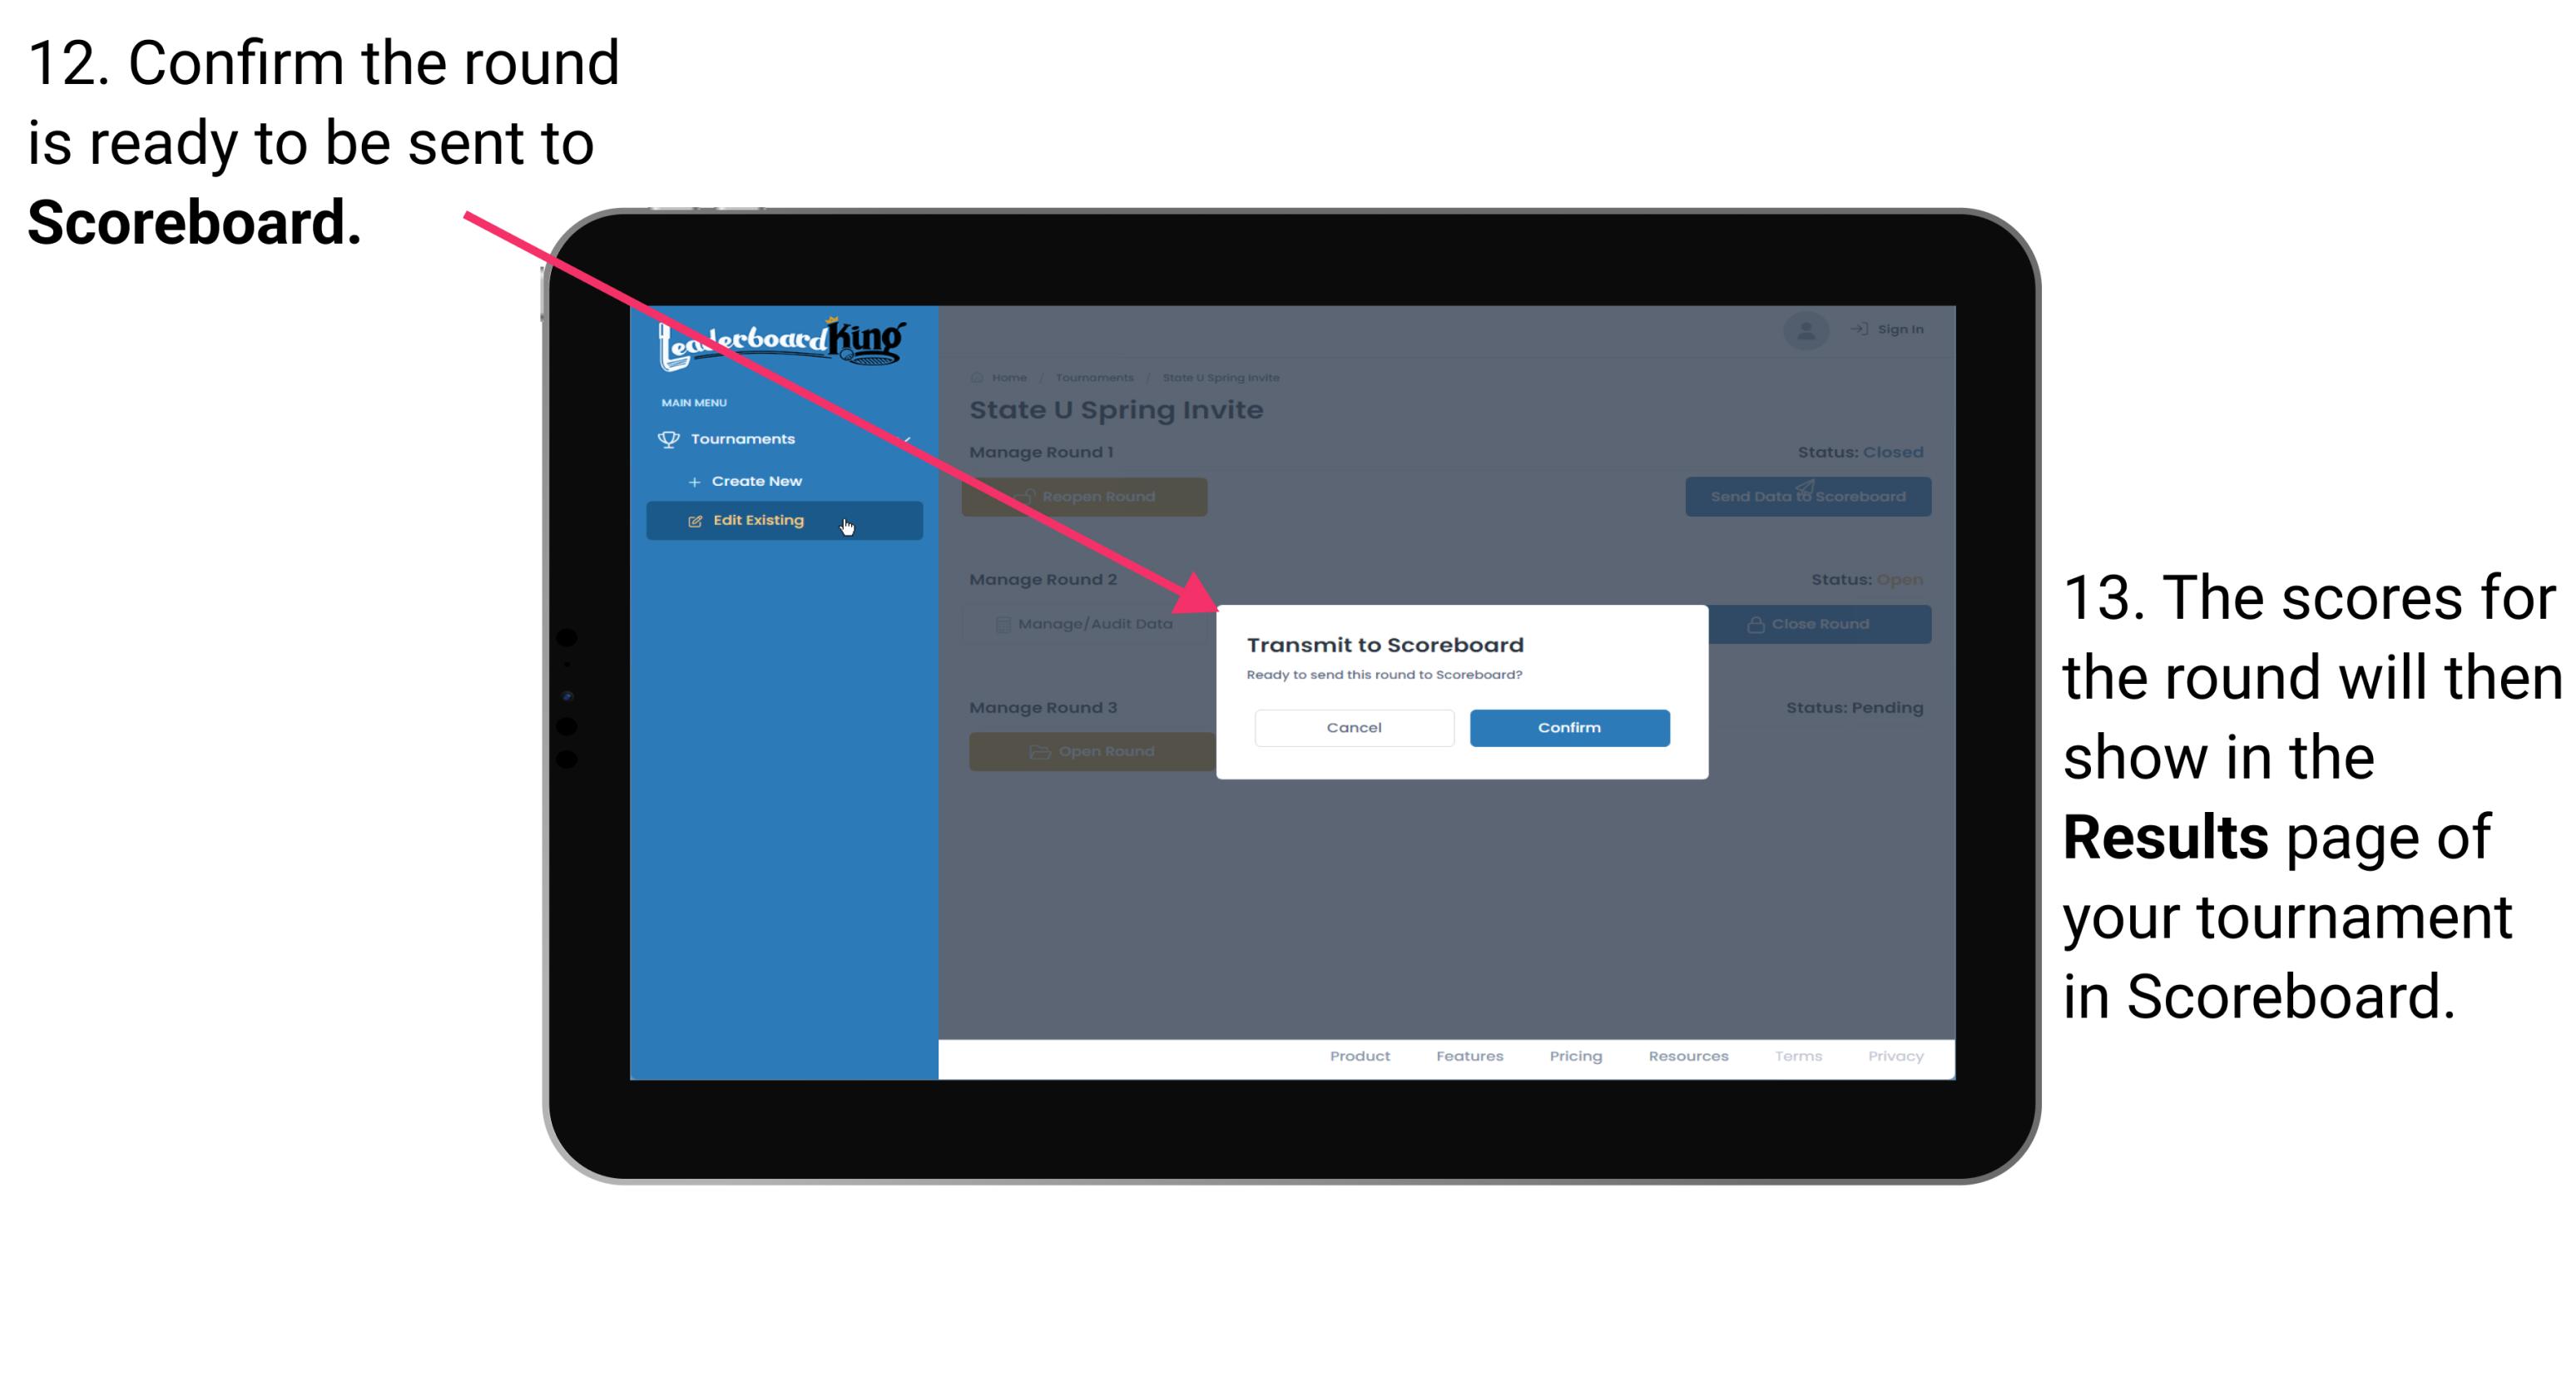Click Confirm to transmit round to Scoreboard
Image resolution: width=2576 pixels, height=1386 pixels.
pos(1567,727)
